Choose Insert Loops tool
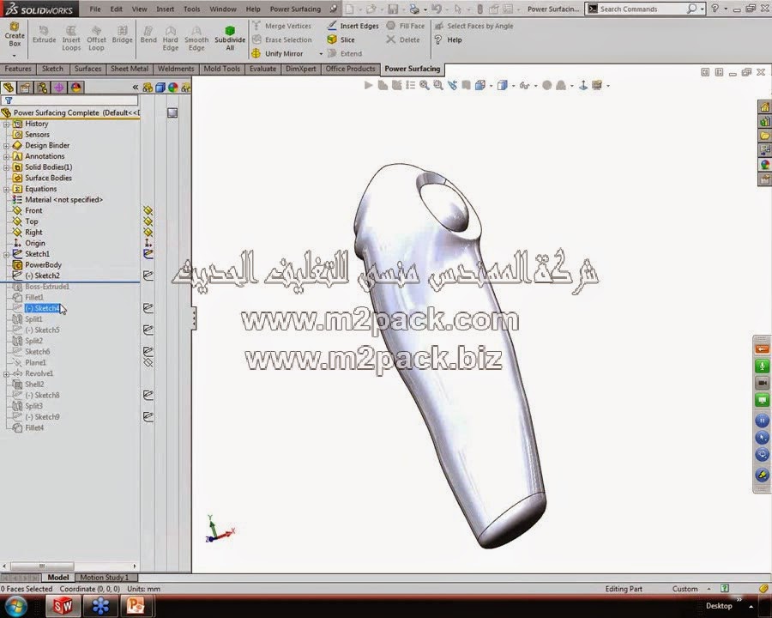772x618 pixels. pyautogui.click(x=71, y=39)
